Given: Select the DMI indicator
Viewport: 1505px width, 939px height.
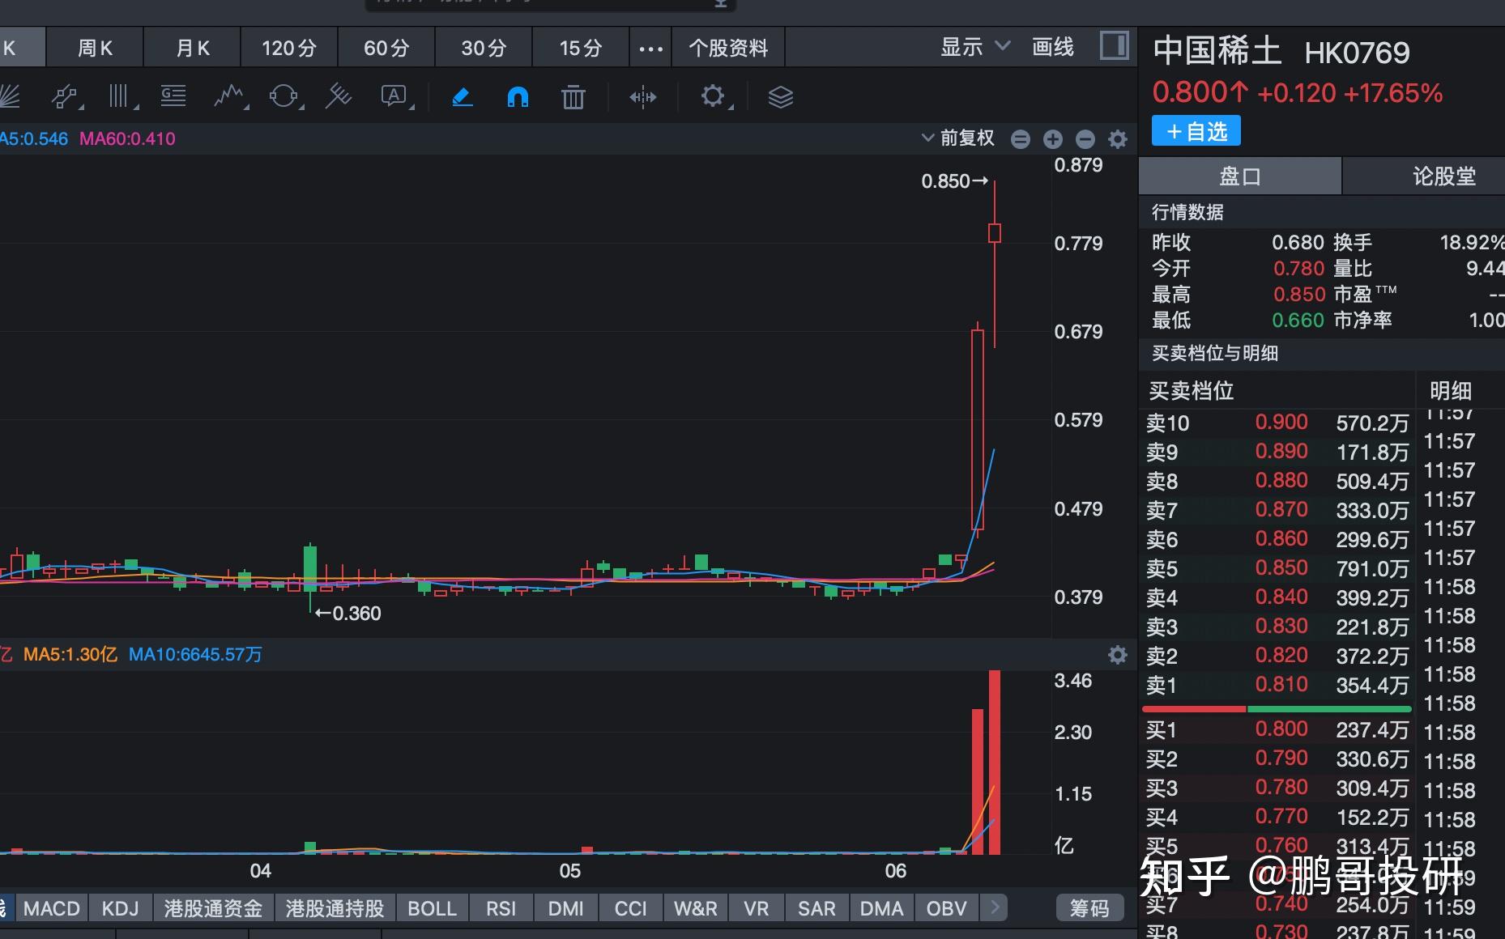Looking at the screenshot, I should tap(565, 908).
